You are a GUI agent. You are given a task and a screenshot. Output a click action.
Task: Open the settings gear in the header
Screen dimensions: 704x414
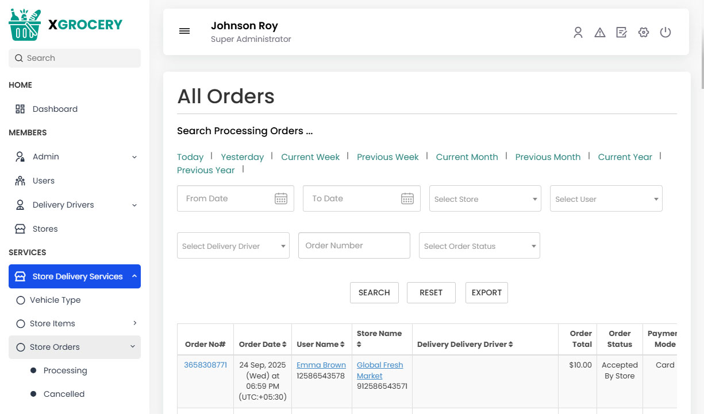643,33
